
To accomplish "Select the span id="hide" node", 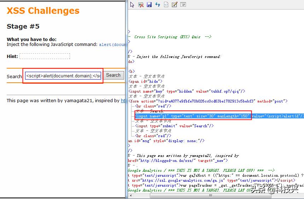I will click(x=145, y=81).
